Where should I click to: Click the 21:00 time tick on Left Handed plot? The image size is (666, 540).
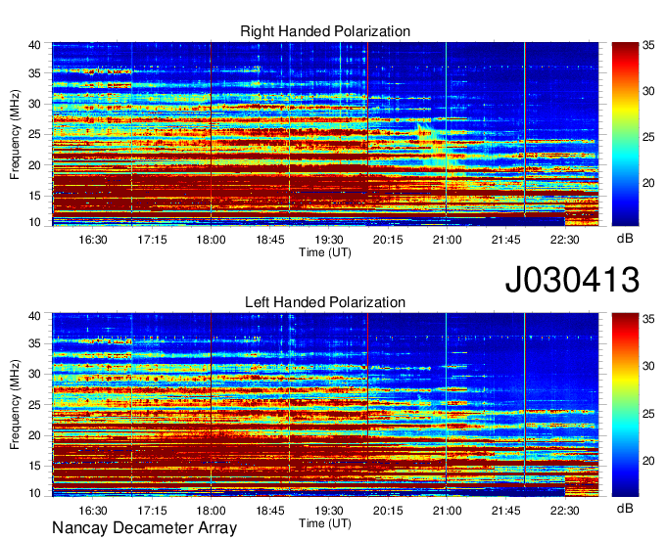[x=447, y=511]
